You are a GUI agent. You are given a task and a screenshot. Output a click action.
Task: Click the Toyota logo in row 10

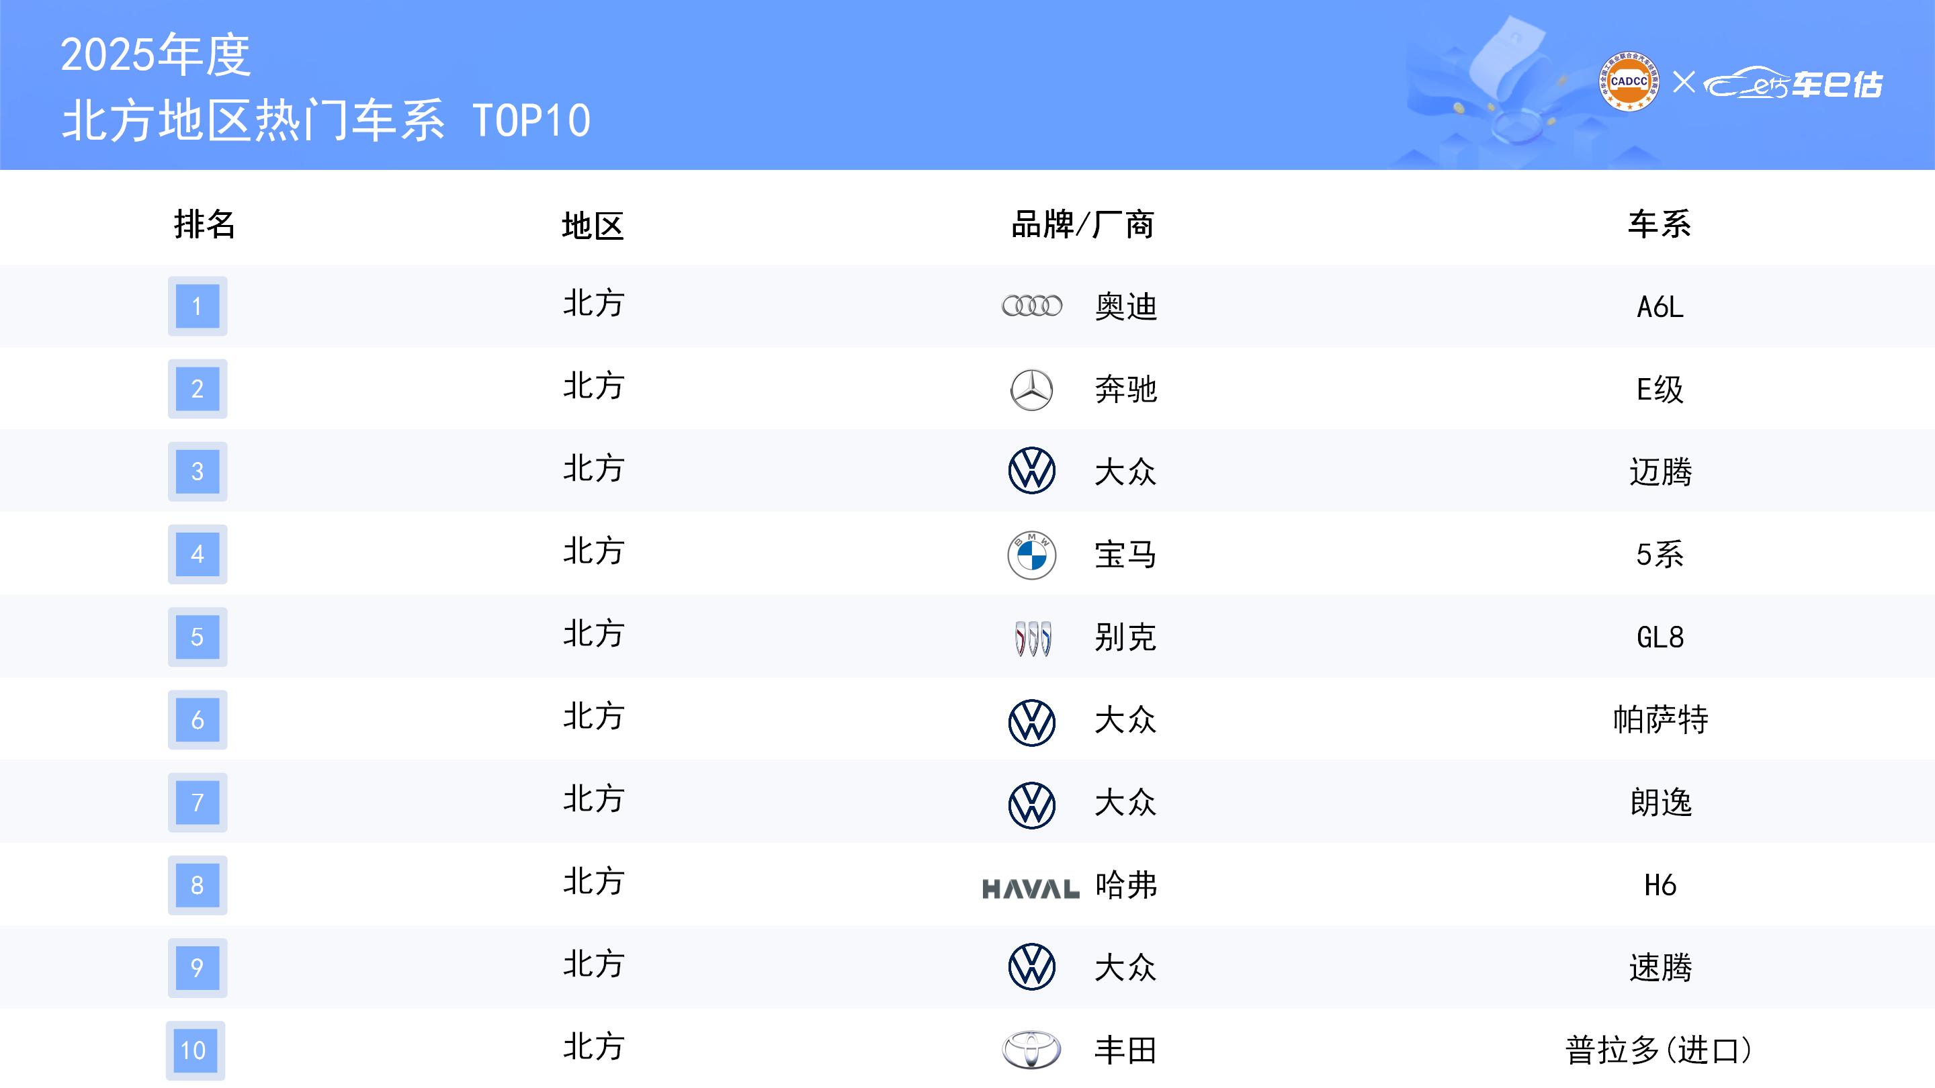[1031, 1050]
